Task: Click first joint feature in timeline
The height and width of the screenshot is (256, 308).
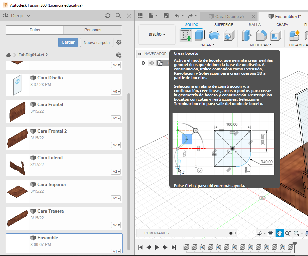Action: [202, 247]
